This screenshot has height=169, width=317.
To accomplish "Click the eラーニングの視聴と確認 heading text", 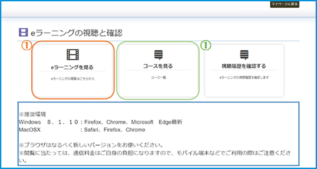I will point(76,32).
